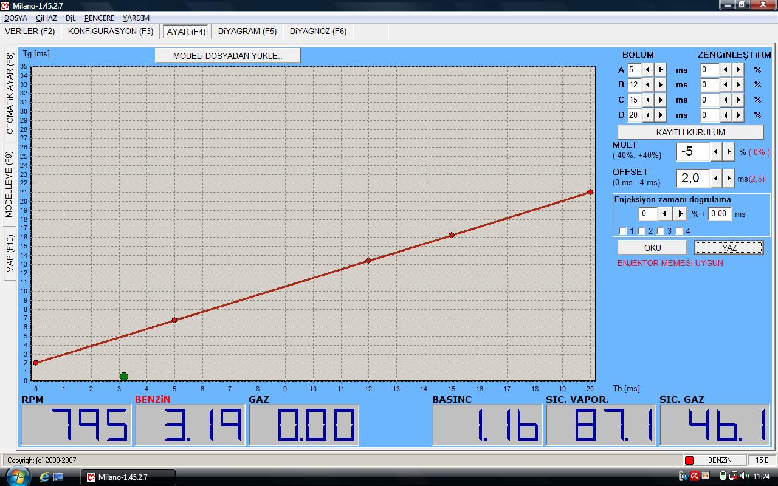
Task: Focus the OFFSET value field
Action: click(694, 179)
